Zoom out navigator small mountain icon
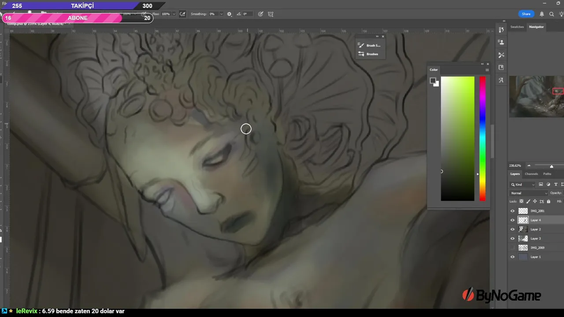This screenshot has width=564, height=317. click(x=529, y=166)
